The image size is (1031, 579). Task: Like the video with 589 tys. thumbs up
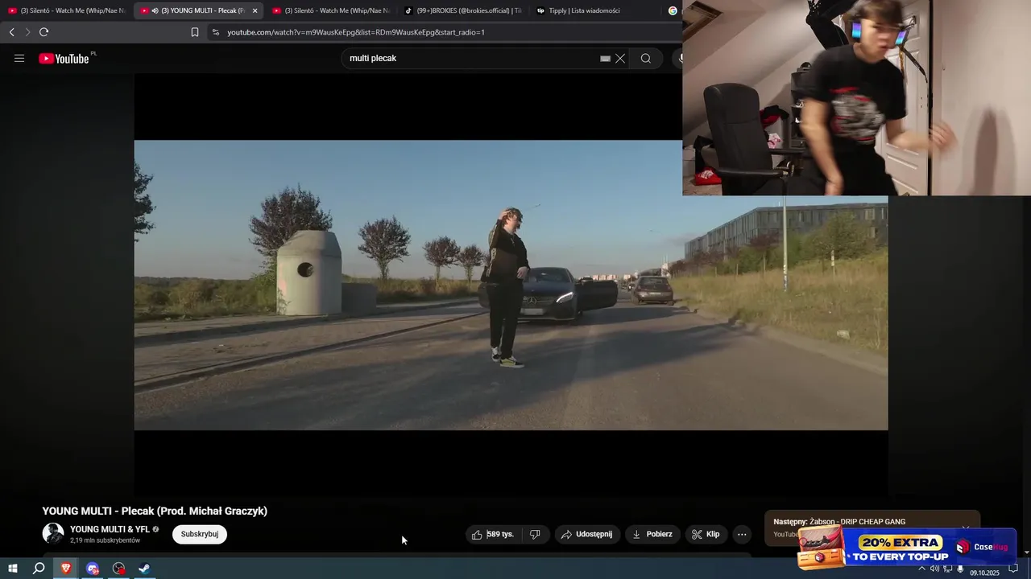tap(493, 534)
